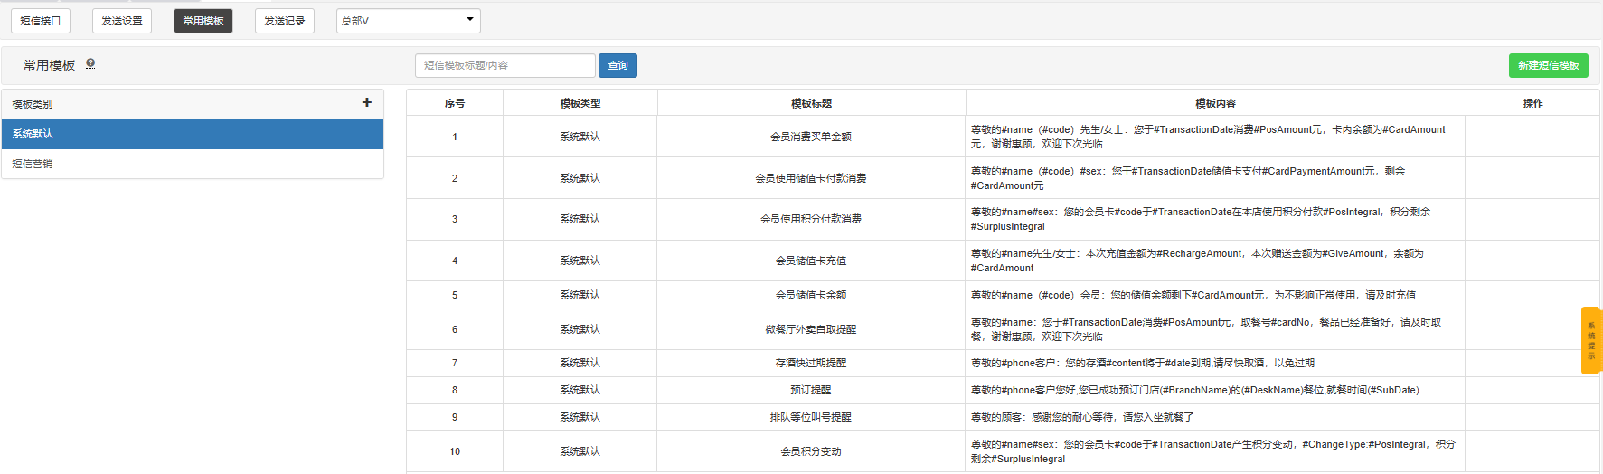Add a new category with the plus icon

point(366,103)
